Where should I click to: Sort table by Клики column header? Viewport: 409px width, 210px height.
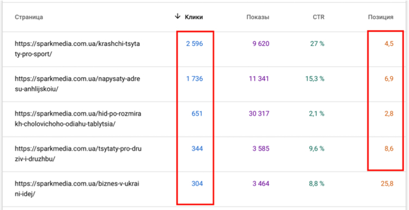[x=194, y=17]
